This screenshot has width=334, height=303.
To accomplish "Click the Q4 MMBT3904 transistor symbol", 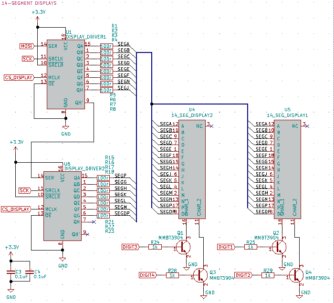I will pos(296,275).
